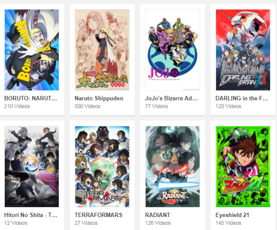Viewport: 277px width, 230px height.
Task: Open the DARLING in the FRANXX poster
Action: [x=243, y=50]
